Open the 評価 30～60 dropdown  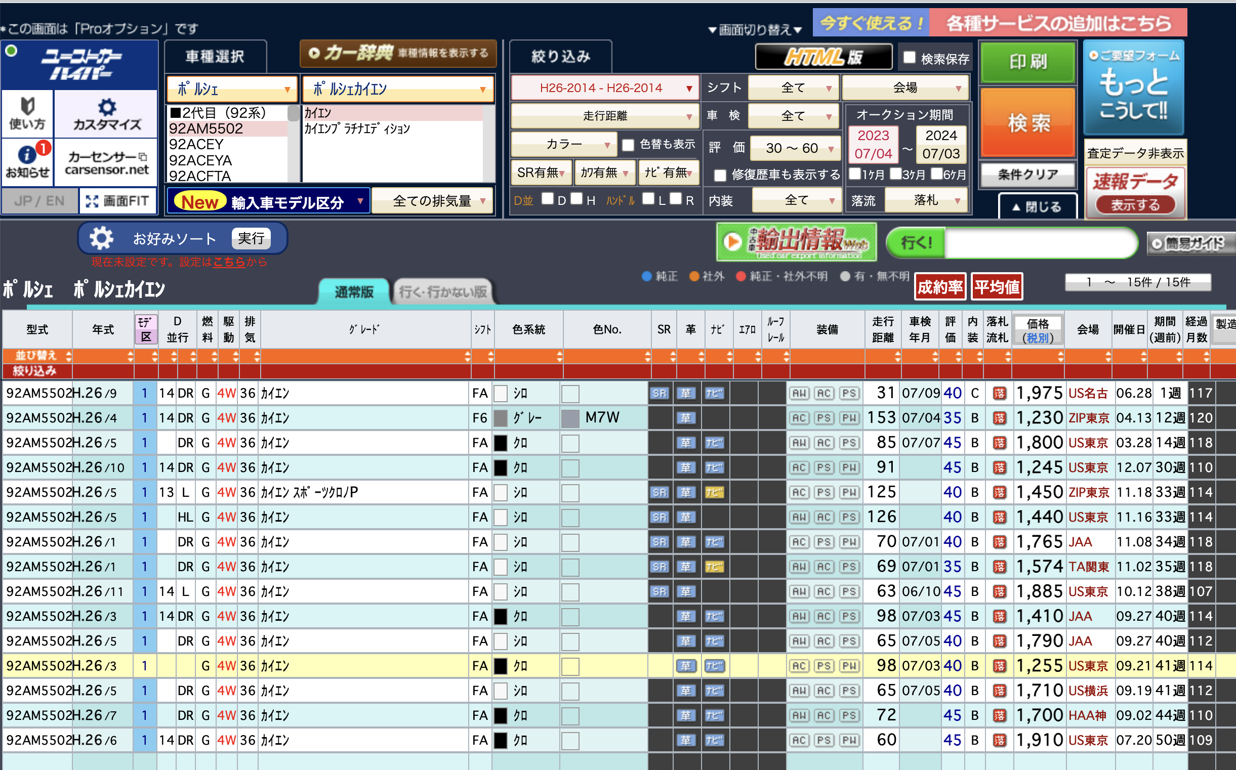coord(795,148)
